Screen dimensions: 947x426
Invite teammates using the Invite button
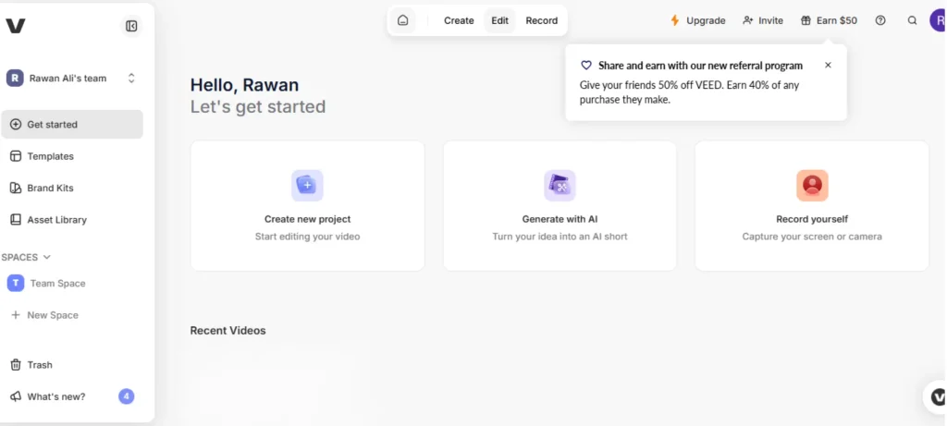click(x=763, y=20)
